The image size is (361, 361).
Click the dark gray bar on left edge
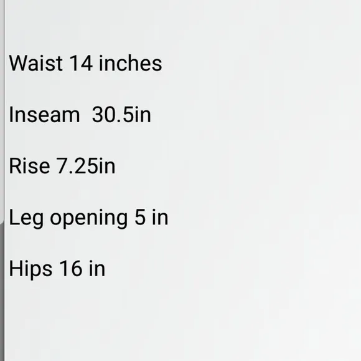coord(2,291)
